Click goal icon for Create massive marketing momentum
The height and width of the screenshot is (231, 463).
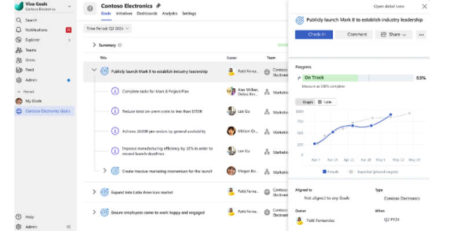click(115, 171)
